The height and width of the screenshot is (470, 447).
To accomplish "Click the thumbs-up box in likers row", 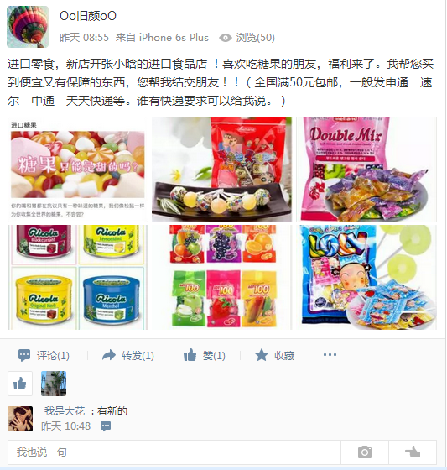I will 20,384.
